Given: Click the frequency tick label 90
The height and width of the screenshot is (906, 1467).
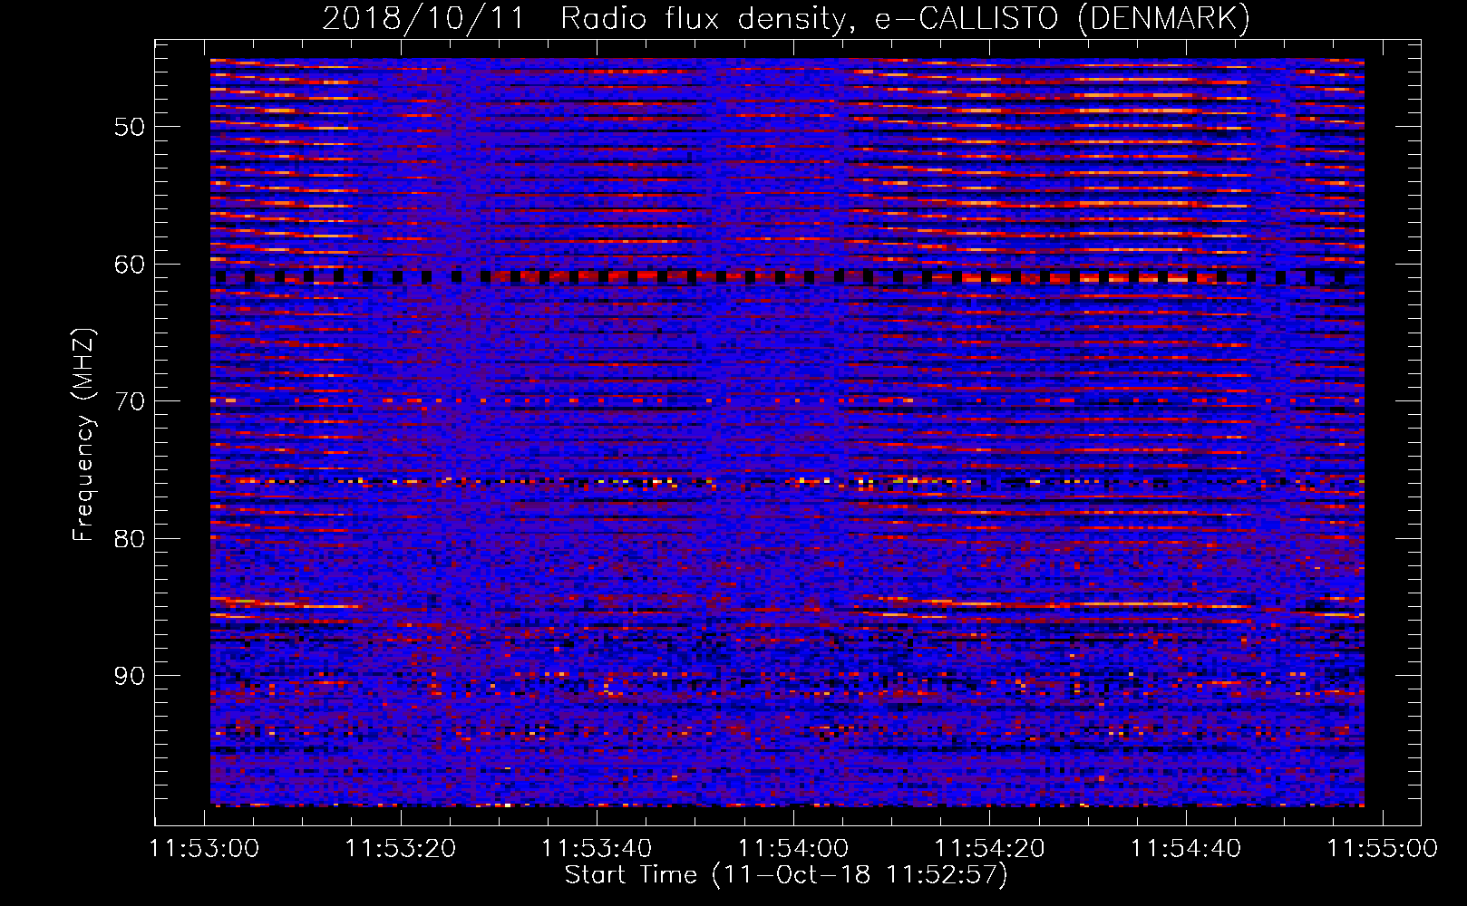Looking at the screenshot, I should (x=129, y=676).
